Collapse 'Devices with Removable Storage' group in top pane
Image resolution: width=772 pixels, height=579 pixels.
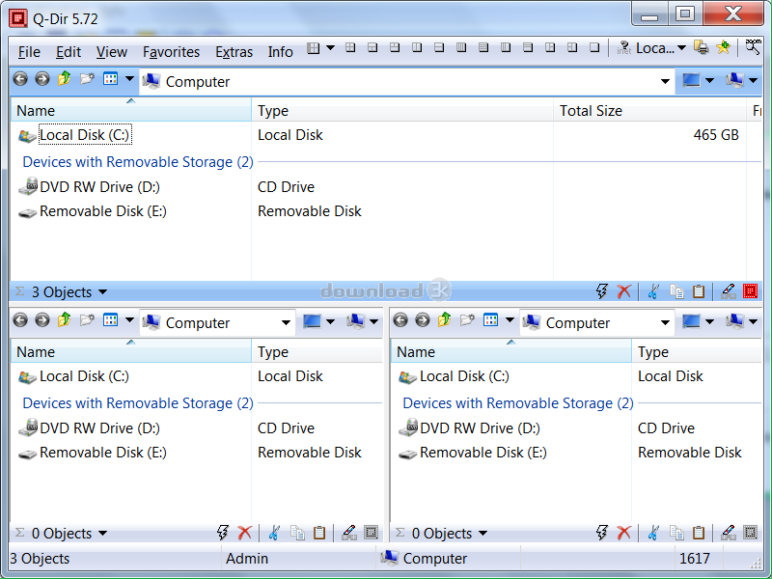click(x=137, y=162)
